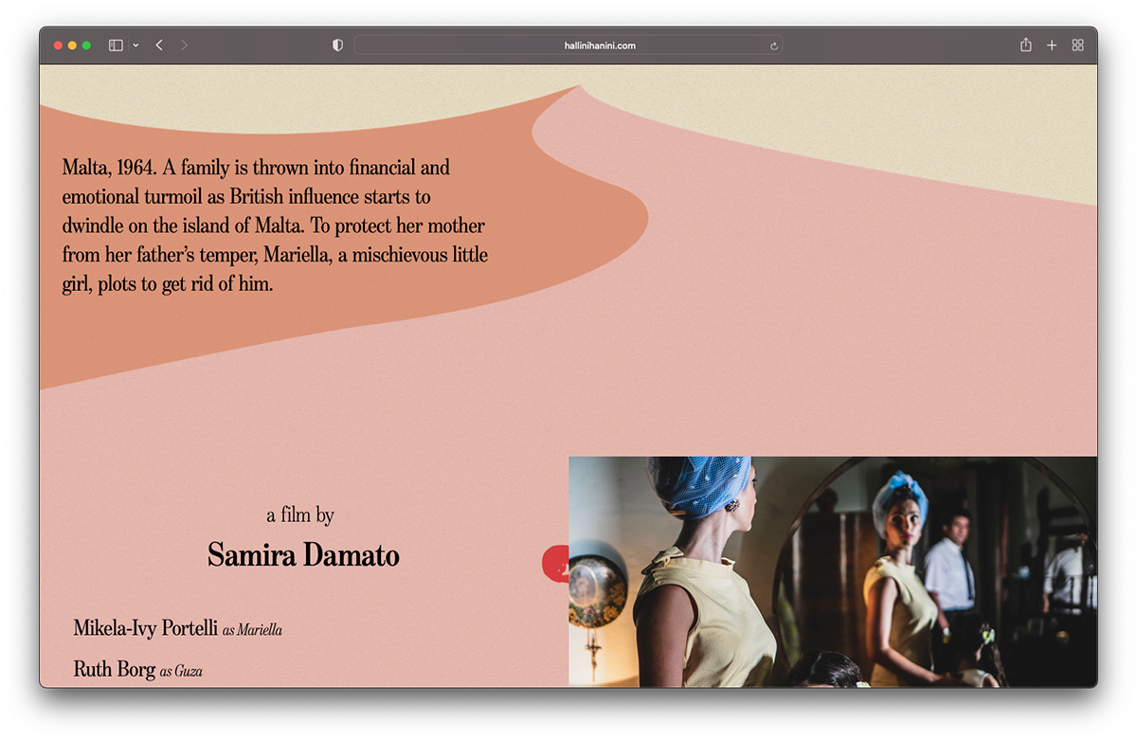The height and width of the screenshot is (740, 1137).
Task: Reload the page
Action: (x=773, y=45)
